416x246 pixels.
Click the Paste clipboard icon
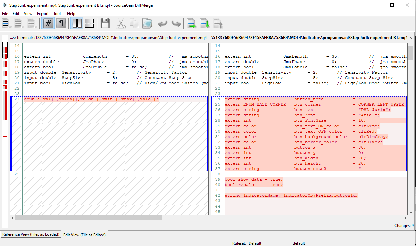(x=147, y=23)
